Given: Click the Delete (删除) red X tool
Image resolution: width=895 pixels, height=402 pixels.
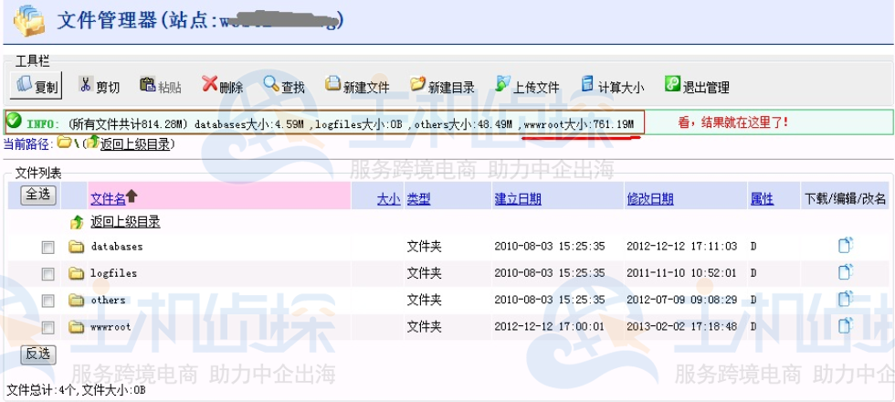Looking at the screenshot, I should tap(223, 86).
